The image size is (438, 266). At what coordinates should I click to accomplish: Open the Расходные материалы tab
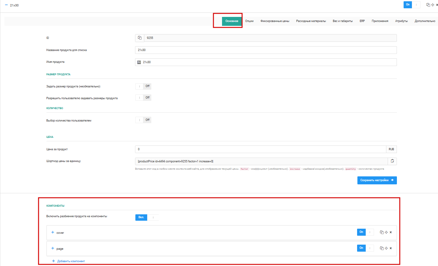(311, 21)
